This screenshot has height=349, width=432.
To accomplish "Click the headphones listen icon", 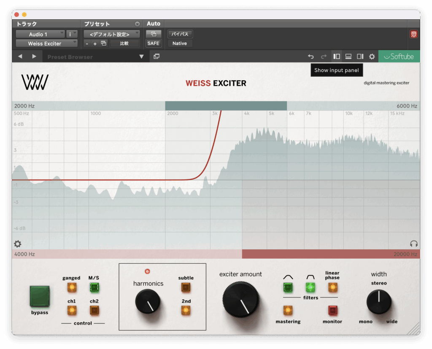I will [414, 243].
